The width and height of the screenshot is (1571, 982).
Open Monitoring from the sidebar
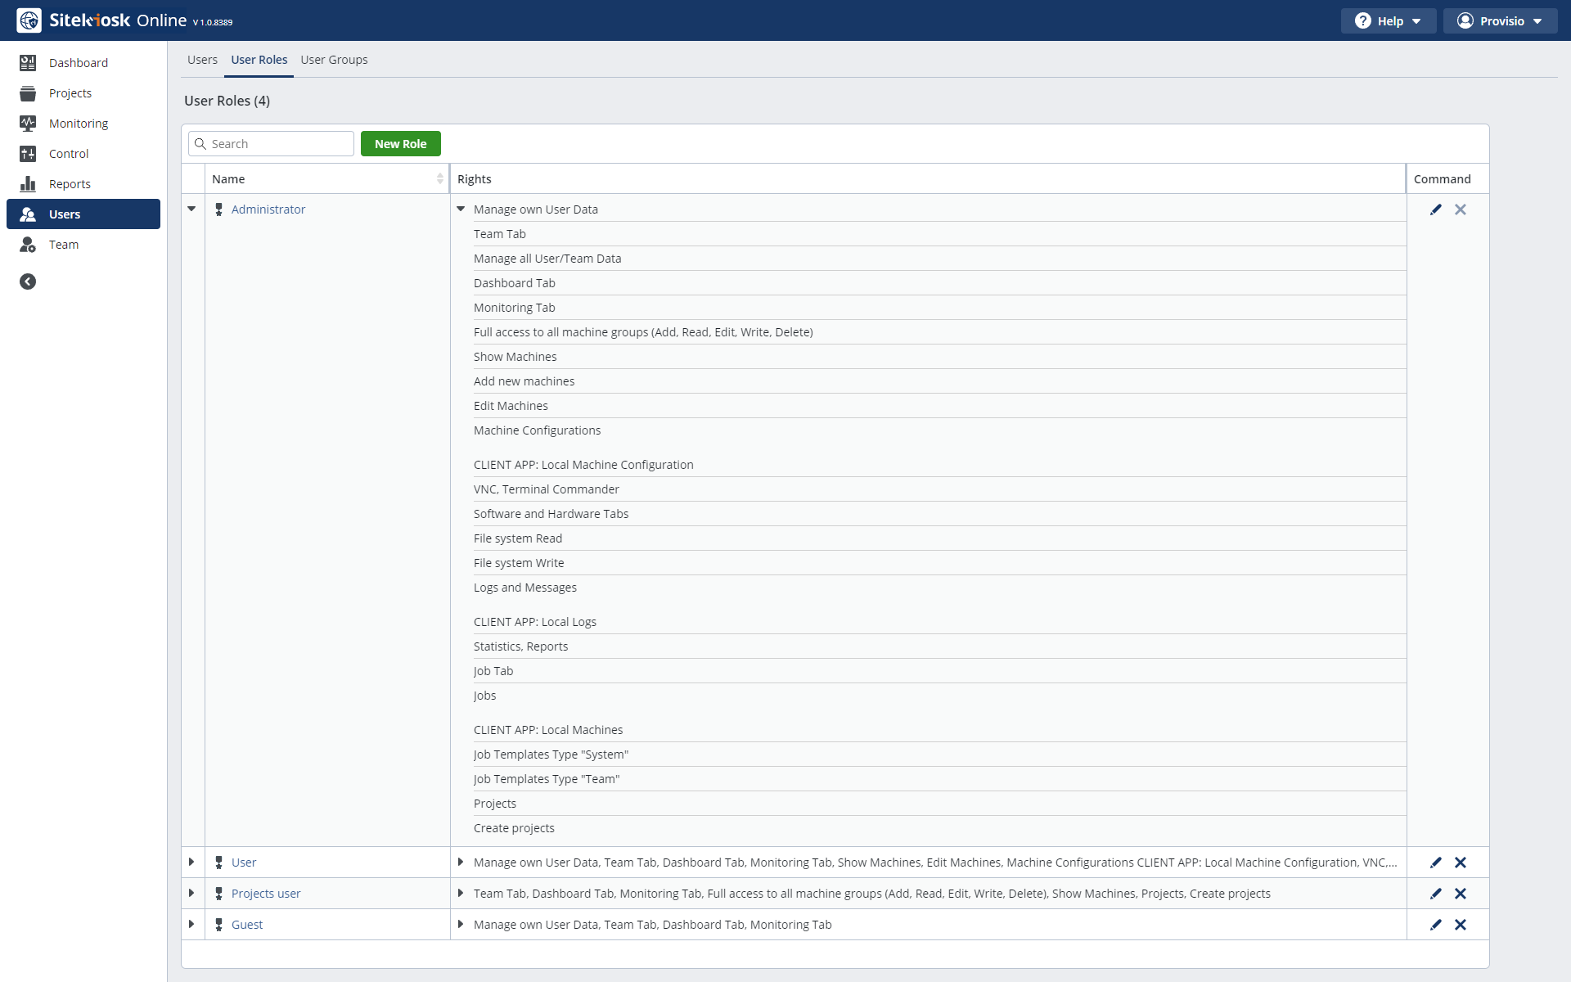tap(79, 124)
